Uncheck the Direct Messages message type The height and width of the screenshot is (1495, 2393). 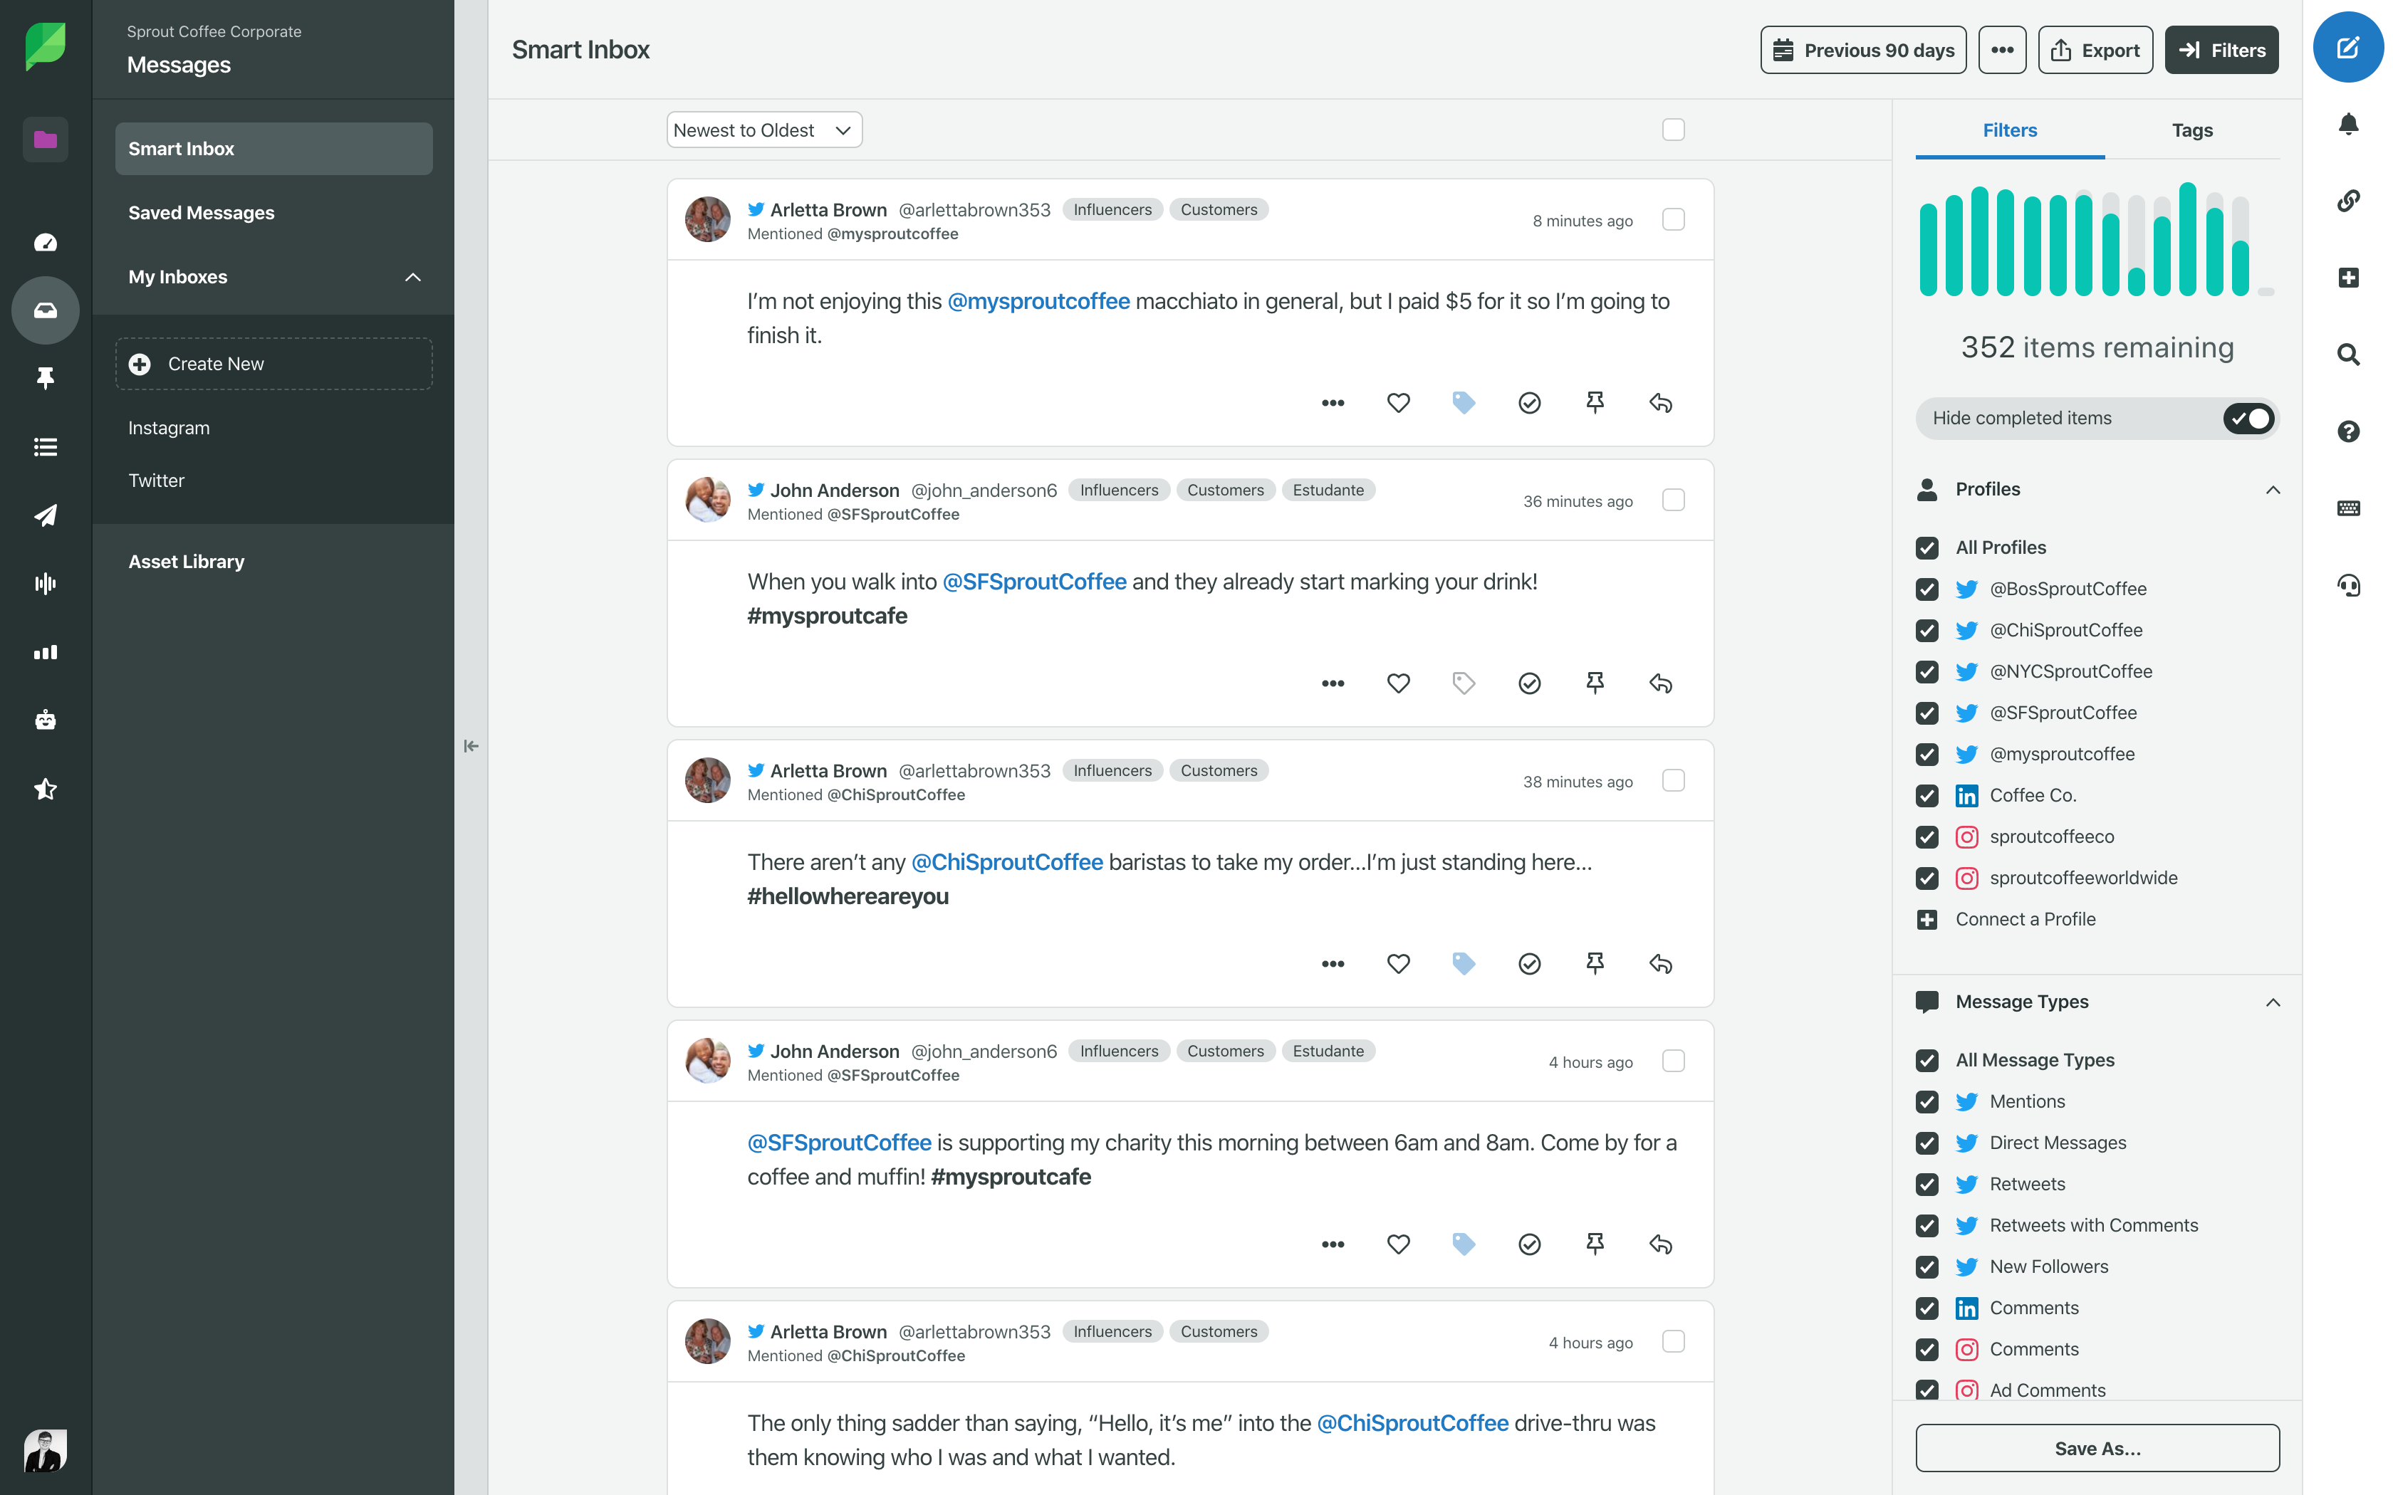tap(1927, 1143)
